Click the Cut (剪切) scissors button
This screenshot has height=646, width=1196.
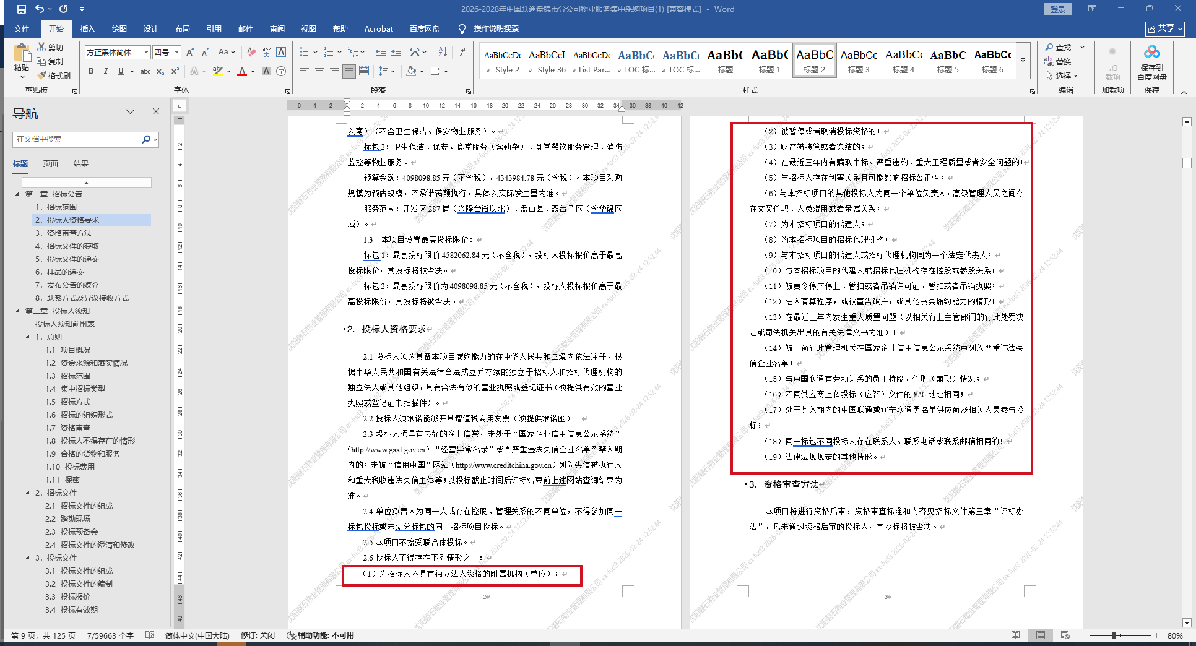50,47
